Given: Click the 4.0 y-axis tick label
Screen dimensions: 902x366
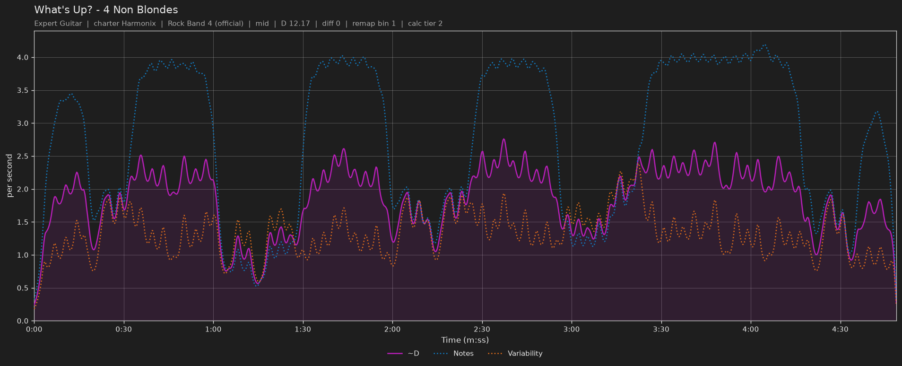Looking at the screenshot, I should [x=23, y=58].
